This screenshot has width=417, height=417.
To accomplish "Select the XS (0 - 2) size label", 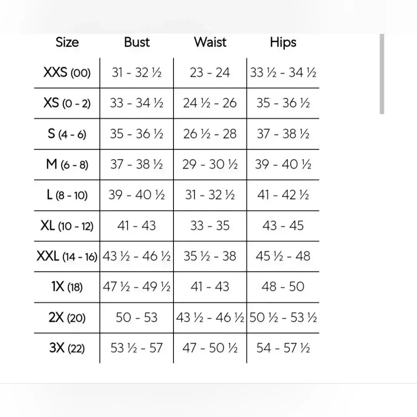I will point(67,103).
